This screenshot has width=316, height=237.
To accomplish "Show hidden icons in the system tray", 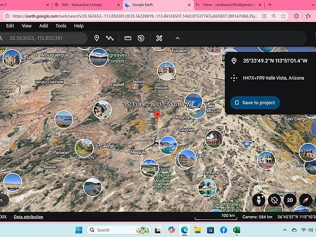I will pos(285,230).
